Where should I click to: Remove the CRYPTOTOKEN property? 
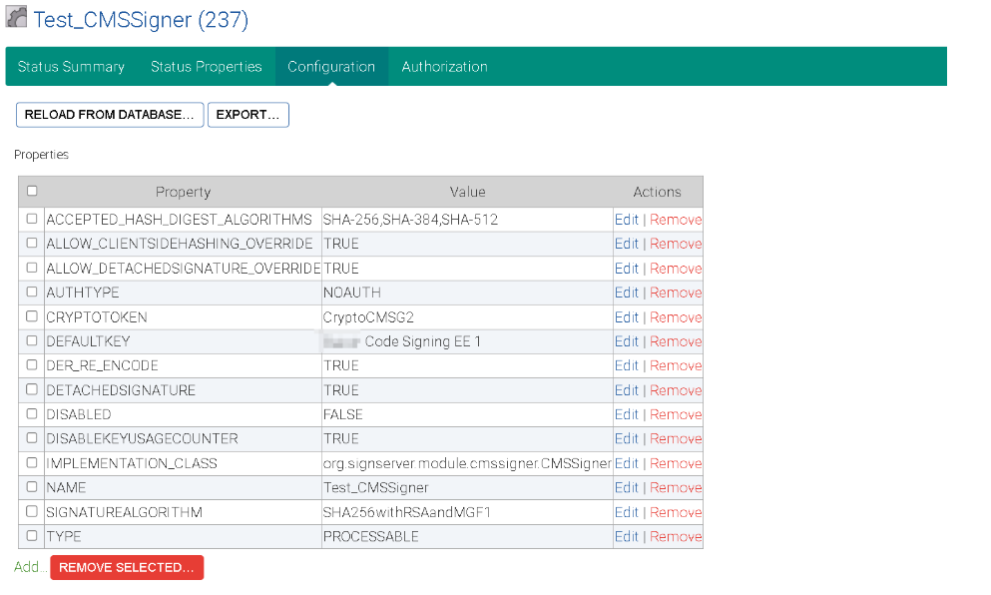(676, 316)
